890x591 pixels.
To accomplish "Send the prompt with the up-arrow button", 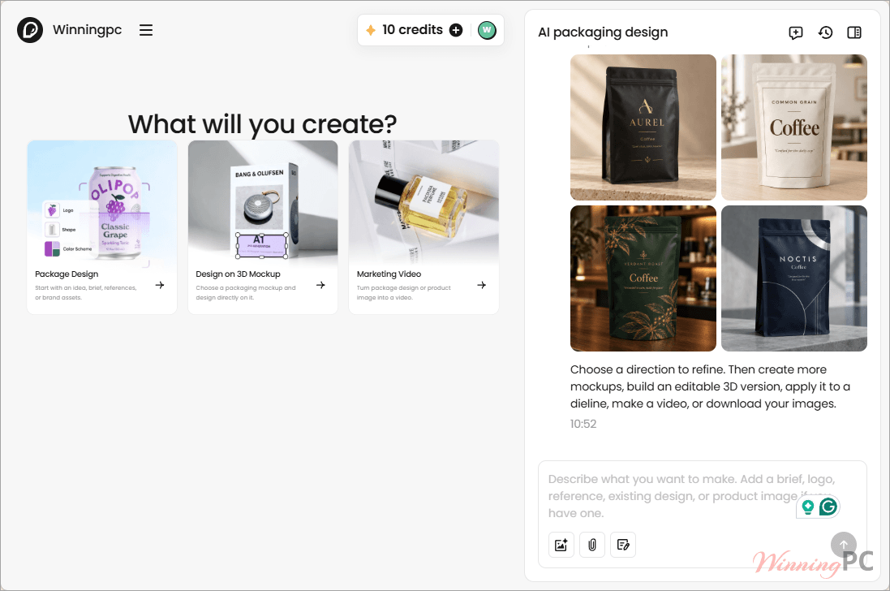I will [844, 545].
